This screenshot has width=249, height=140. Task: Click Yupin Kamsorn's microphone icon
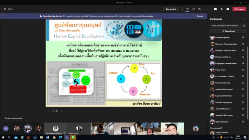[x=243, y=122]
